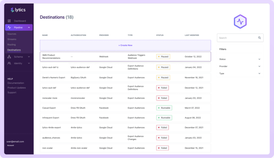274x158 pixels.
Task: Collapse the Pipeline menu chevron
Action: pyautogui.click(x=29, y=28)
